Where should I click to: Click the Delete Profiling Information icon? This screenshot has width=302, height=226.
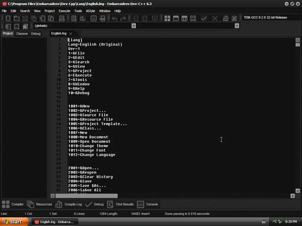point(234,19)
